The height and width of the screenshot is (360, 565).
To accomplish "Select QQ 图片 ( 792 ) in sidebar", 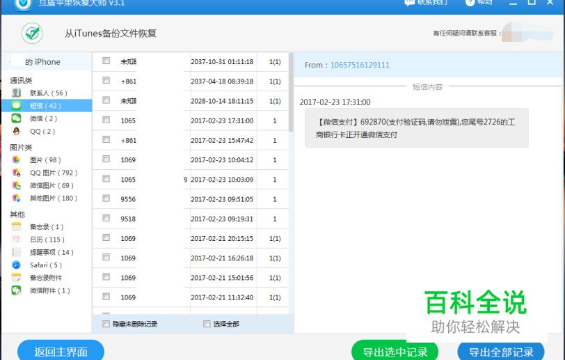I will [54, 173].
